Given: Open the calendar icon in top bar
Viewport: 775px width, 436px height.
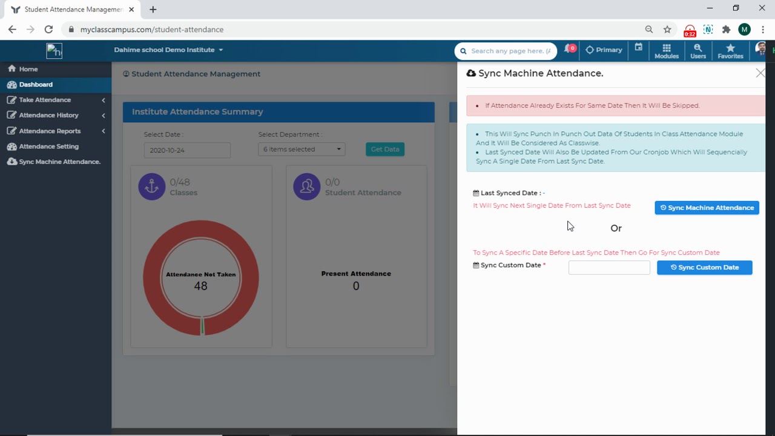Looking at the screenshot, I should (x=639, y=47).
